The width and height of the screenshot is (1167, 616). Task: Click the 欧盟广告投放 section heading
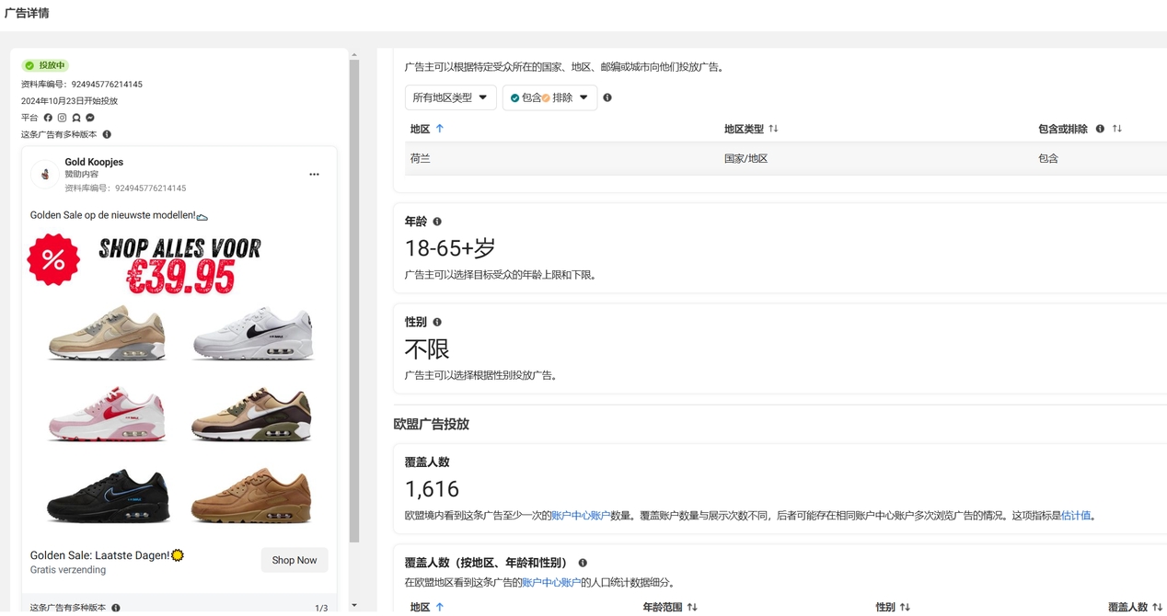click(431, 424)
